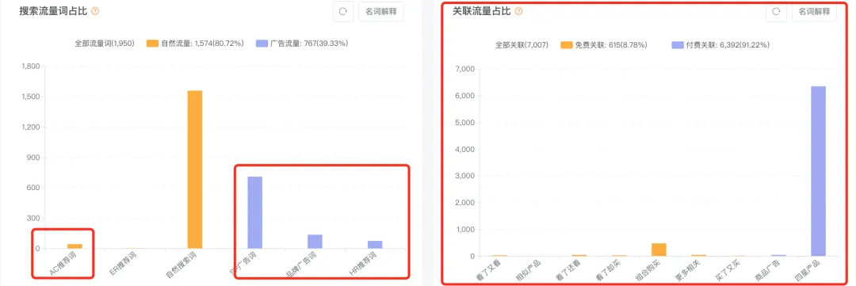
Task: Click the AC推荐词 axis label
Action: 63,264
